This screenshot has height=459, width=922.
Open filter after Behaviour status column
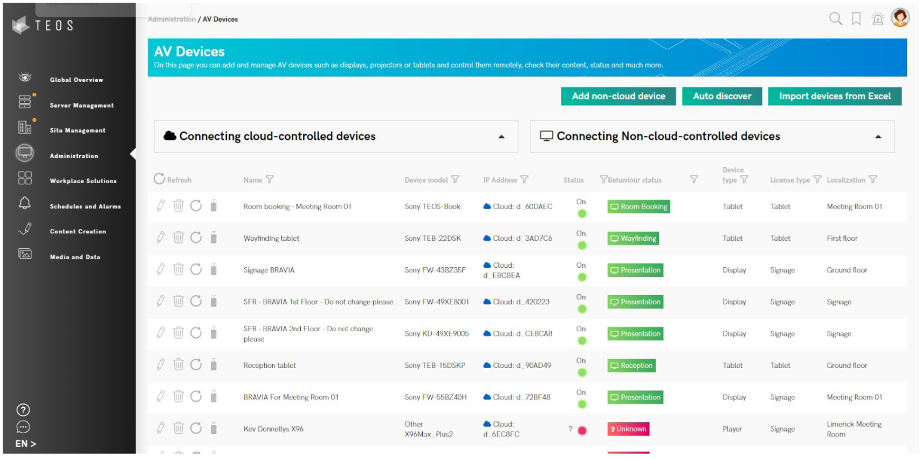(694, 179)
